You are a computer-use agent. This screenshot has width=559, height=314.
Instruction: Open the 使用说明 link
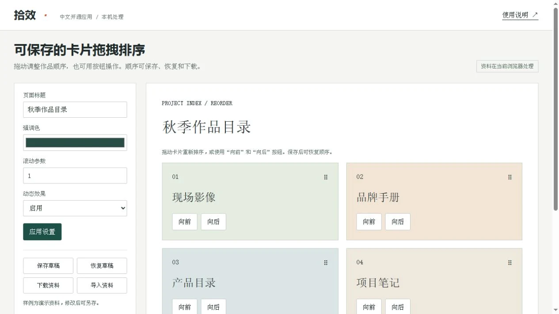point(520,15)
